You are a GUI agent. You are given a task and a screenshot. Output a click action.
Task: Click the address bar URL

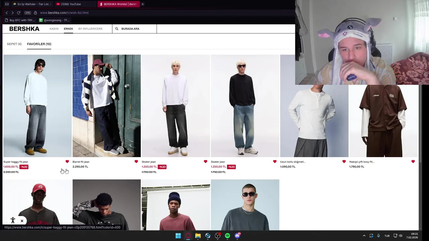tap(64, 13)
